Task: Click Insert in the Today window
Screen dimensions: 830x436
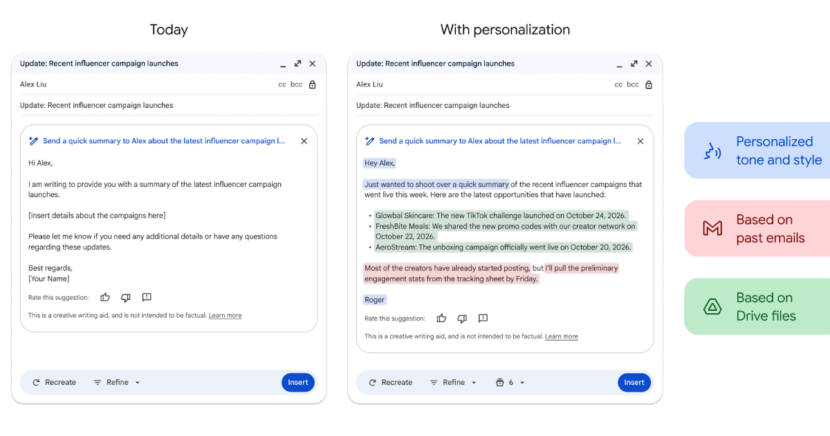Action: 298,383
